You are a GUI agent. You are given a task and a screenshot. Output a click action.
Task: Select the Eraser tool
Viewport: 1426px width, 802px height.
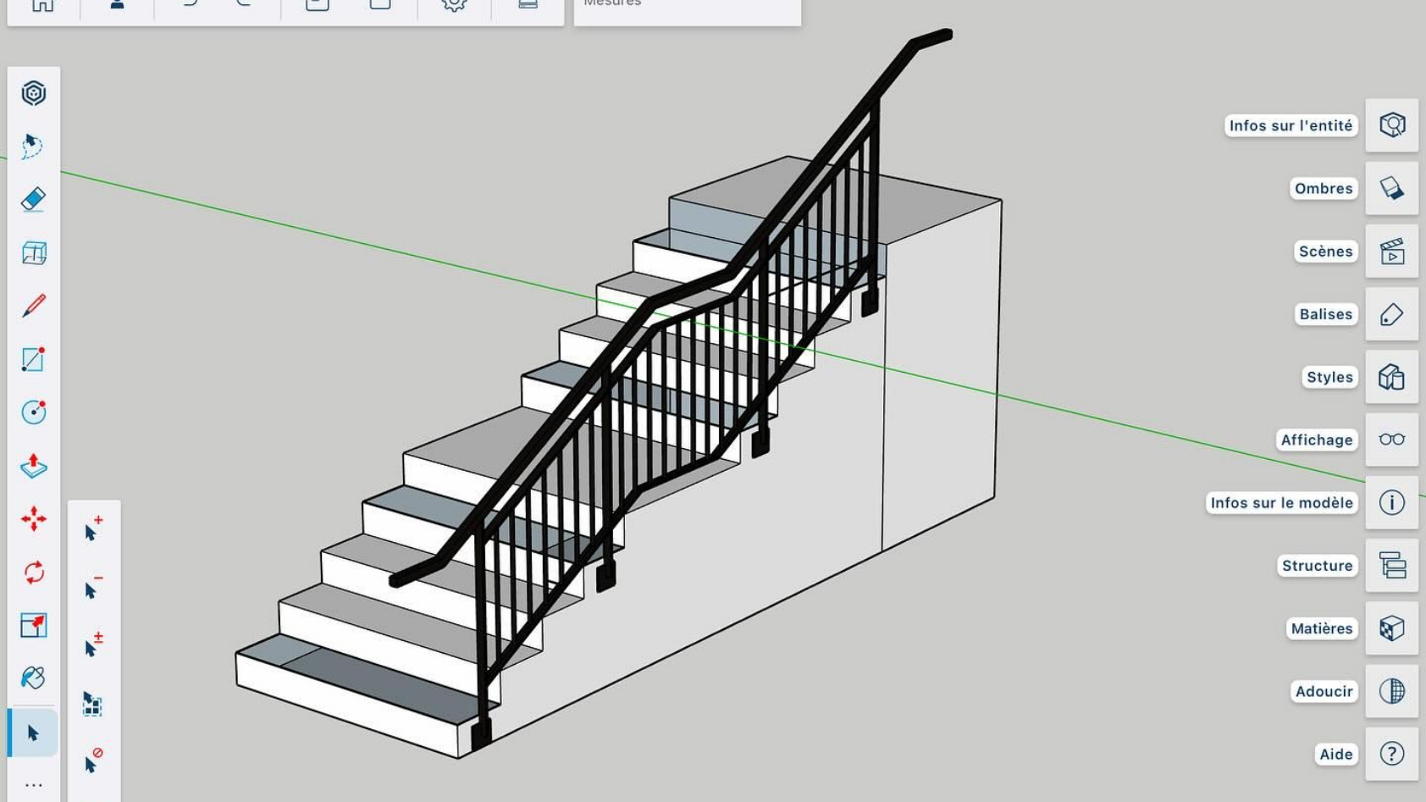[34, 198]
